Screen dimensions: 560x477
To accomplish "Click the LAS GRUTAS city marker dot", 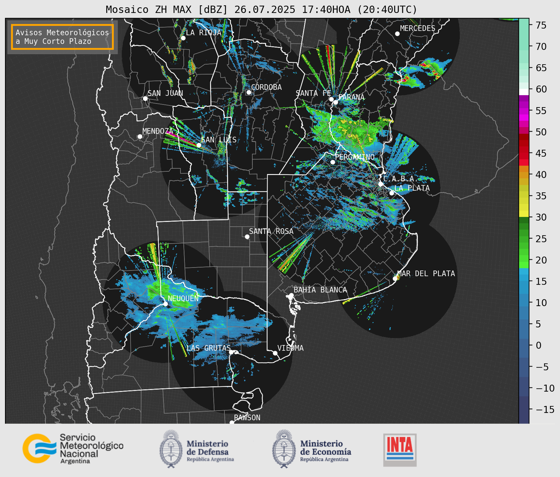I will point(231,352).
